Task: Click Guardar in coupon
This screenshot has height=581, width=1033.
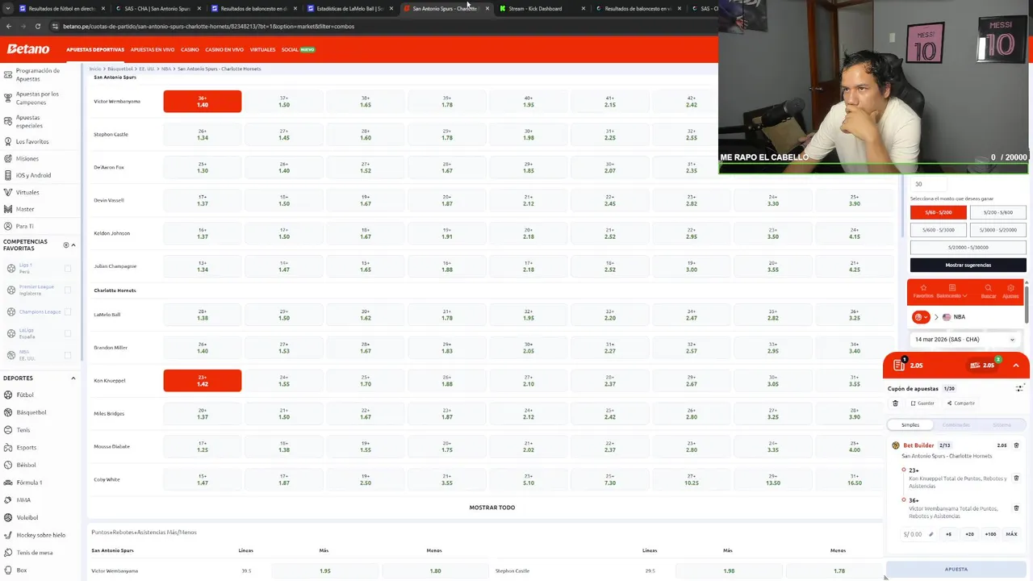Action: (922, 403)
